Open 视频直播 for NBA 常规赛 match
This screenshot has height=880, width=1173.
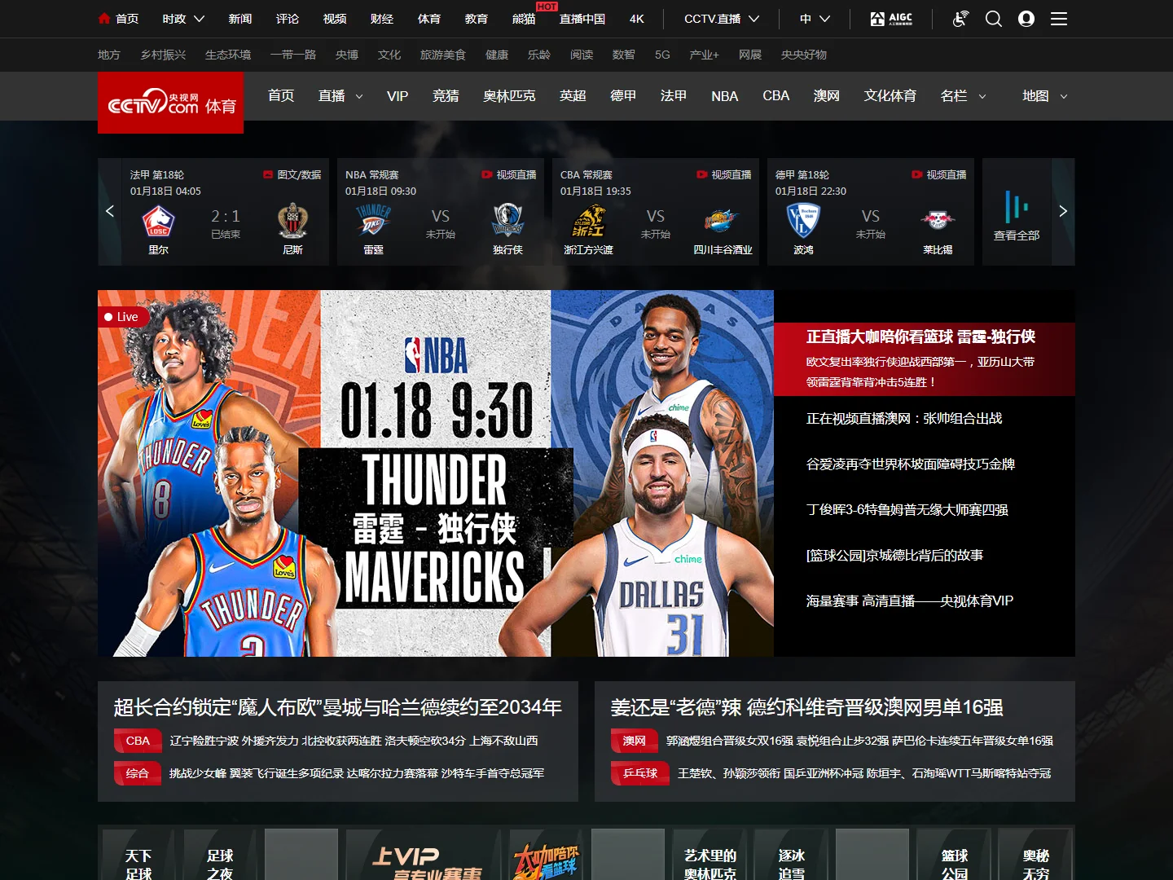(509, 174)
